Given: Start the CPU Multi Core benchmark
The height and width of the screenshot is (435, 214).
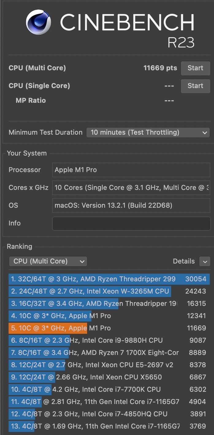Looking at the screenshot, I should coord(195,68).
